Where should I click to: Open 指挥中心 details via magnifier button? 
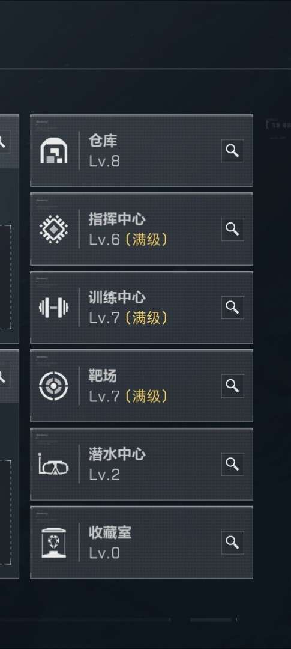pos(232,229)
